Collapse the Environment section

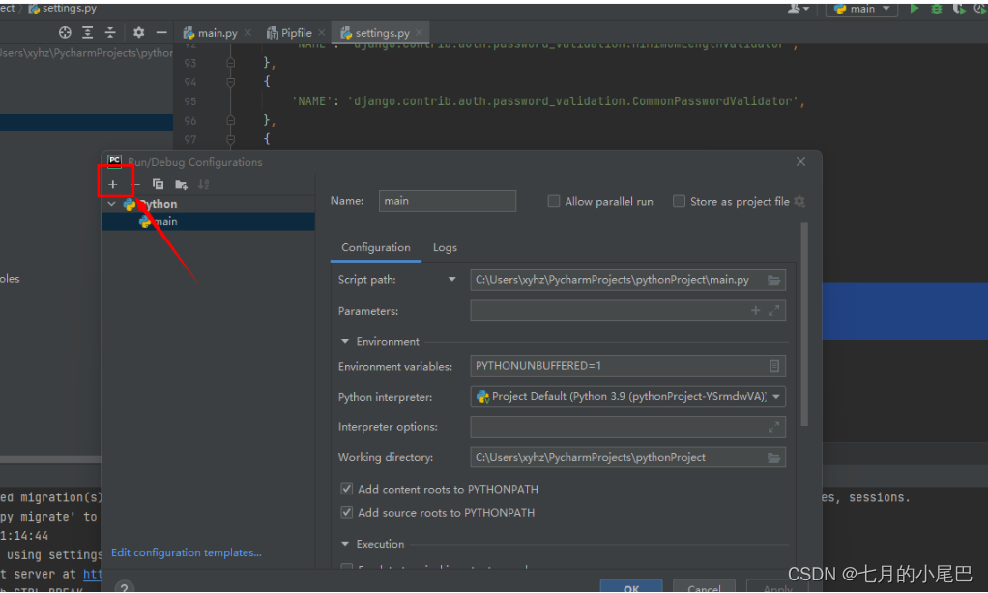click(x=345, y=341)
